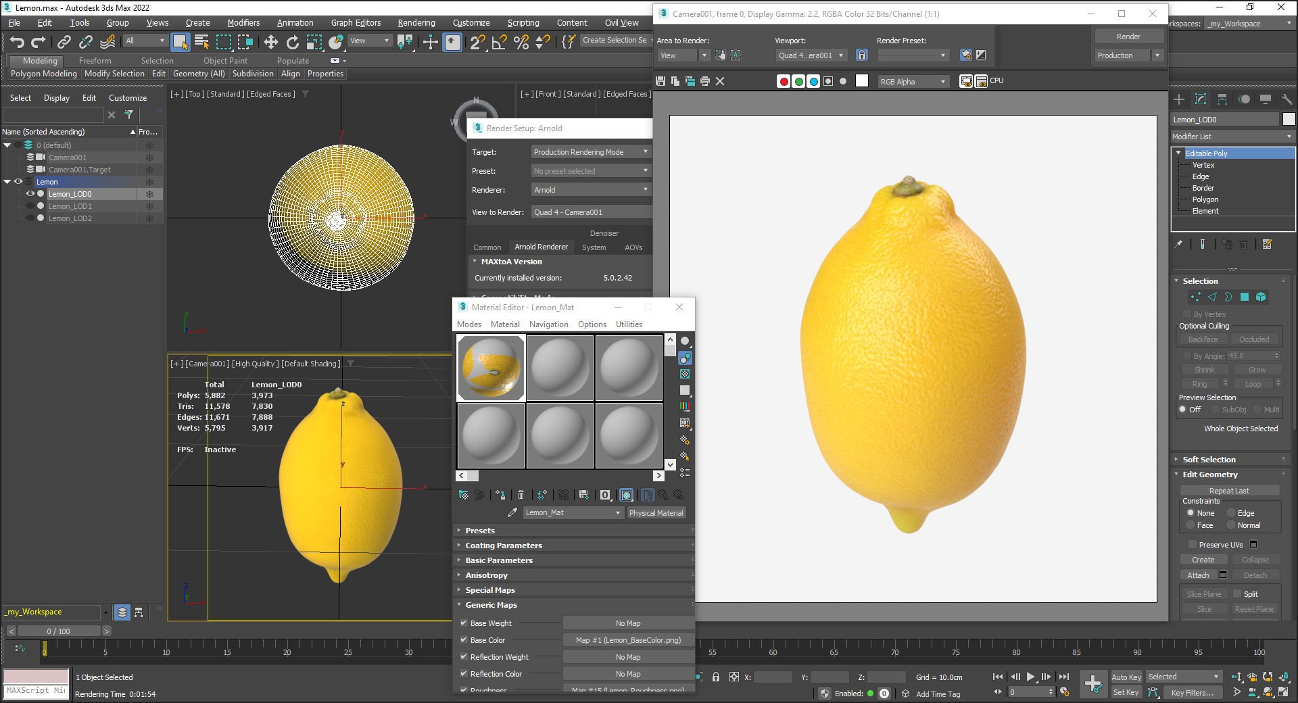
Task: Select Element sub-object cube icon
Action: pyautogui.click(x=1260, y=297)
